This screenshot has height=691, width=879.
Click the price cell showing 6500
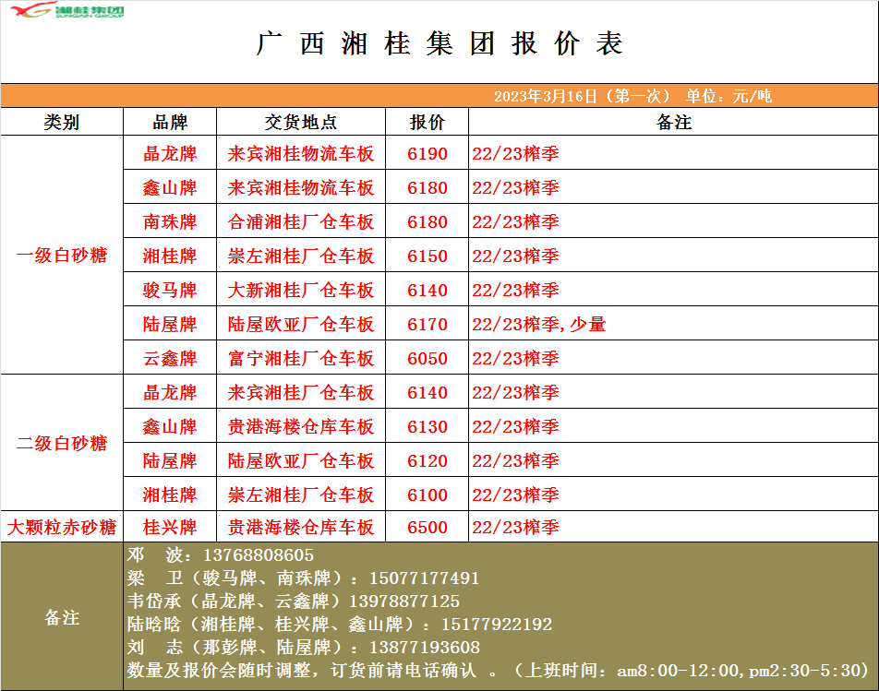pyautogui.click(x=427, y=528)
